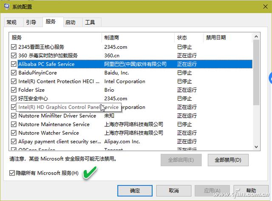272x201 pixels.
Task: Toggle 隐藏所有 Microsoft 服务 checkbox
Action: click(x=12, y=173)
